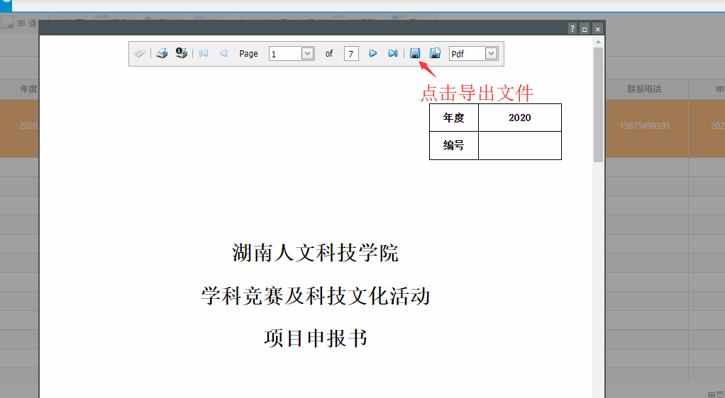Maximize the report preview dialog

585,29
